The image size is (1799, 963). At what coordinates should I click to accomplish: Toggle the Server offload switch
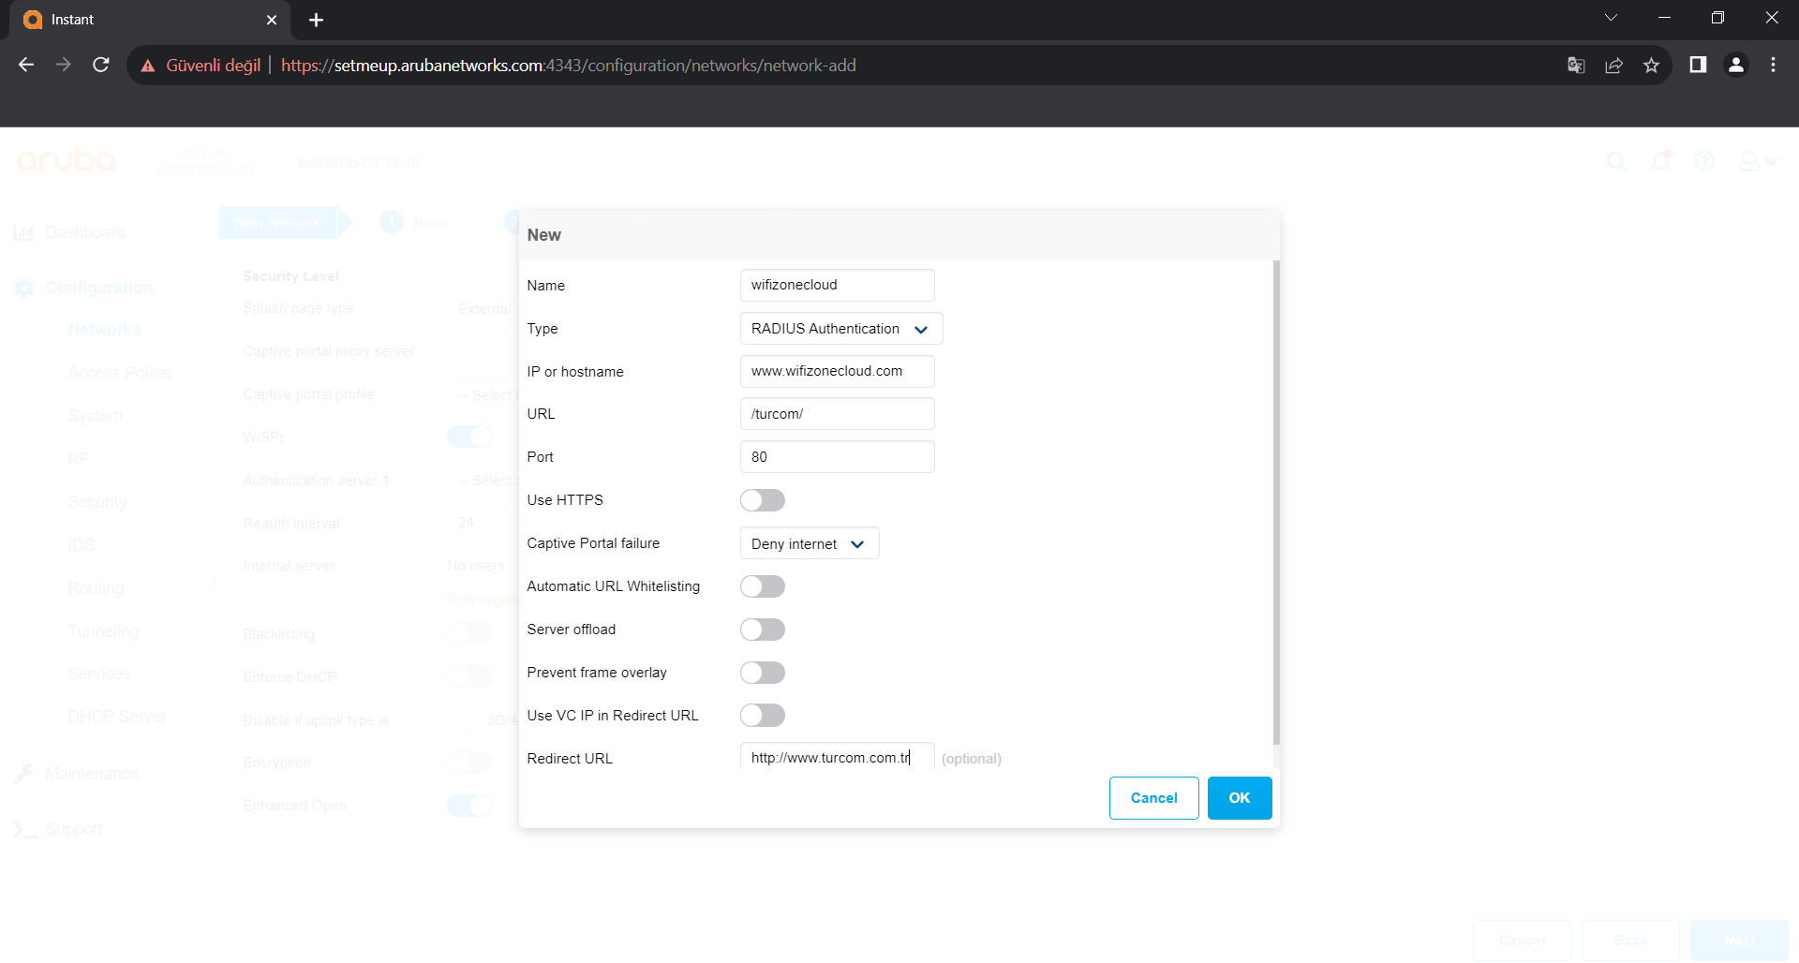[762, 630]
